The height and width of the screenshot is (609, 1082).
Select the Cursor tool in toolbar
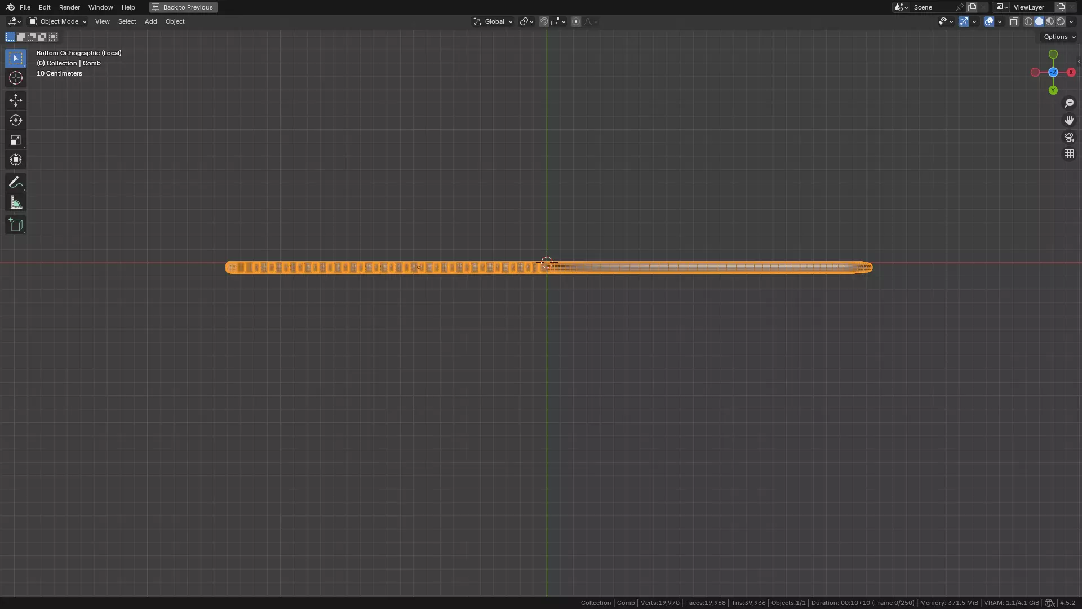(x=16, y=78)
